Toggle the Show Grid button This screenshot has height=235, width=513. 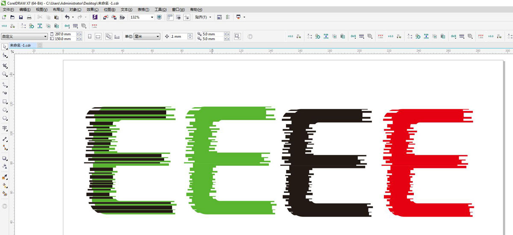pos(178,17)
